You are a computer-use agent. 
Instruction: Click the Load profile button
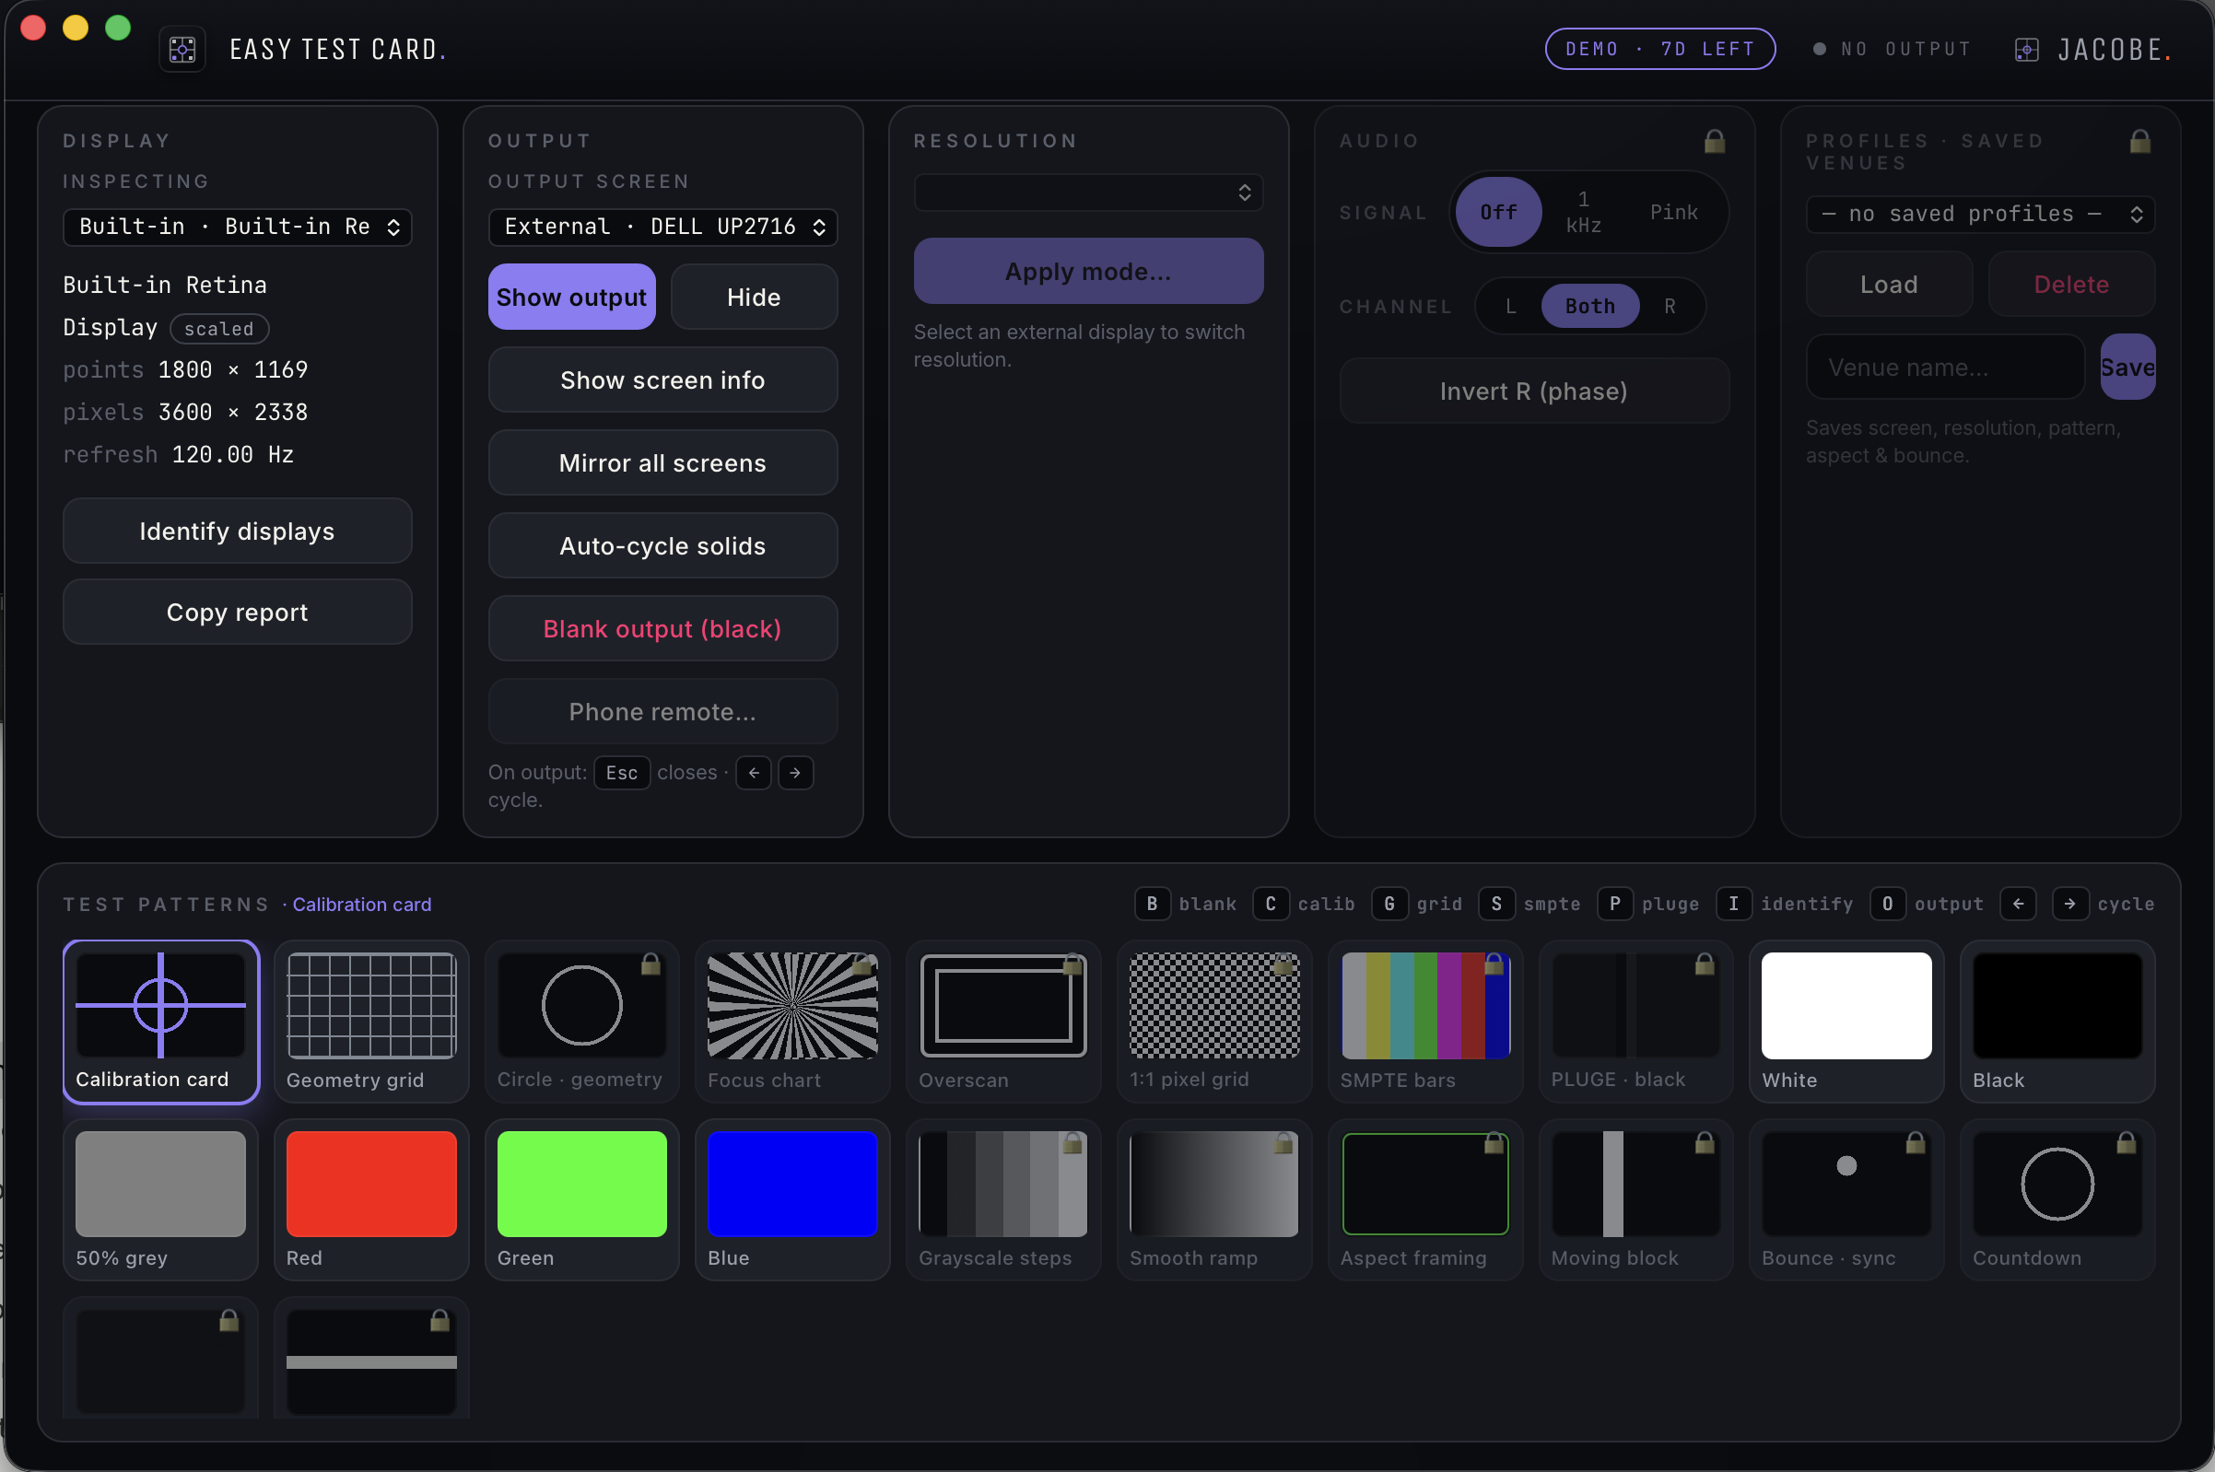[1888, 284]
